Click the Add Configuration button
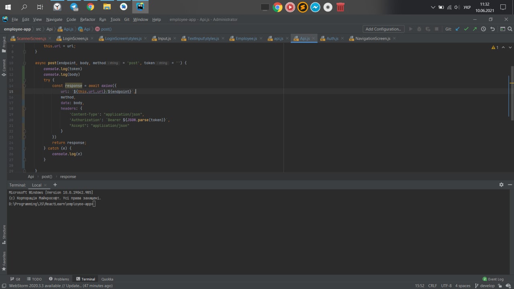Screen dimensions: 514x289 [383, 29]
